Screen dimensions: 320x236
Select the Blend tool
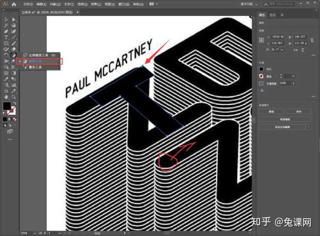point(14,79)
